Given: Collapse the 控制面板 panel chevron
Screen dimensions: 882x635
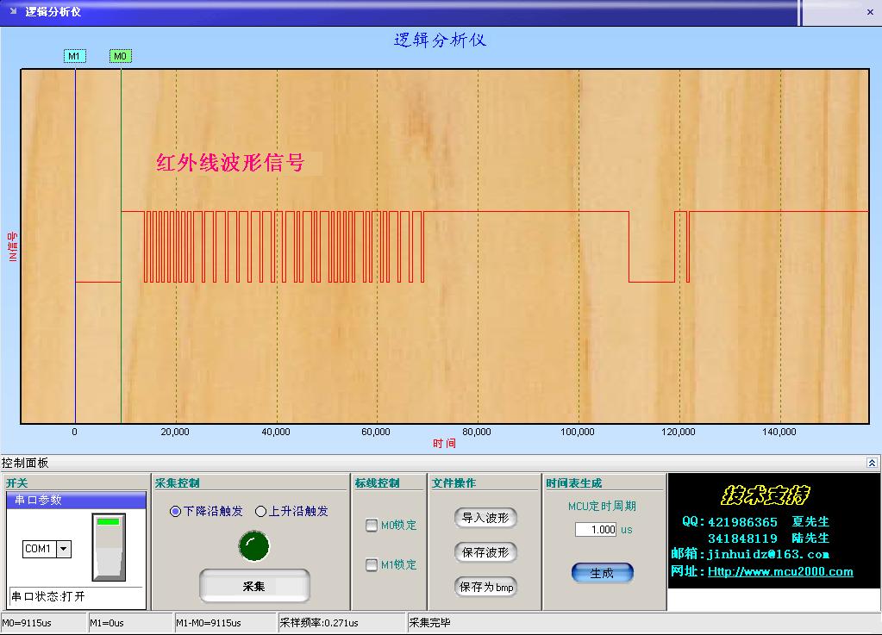Looking at the screenshot, I should click(872, 463).
